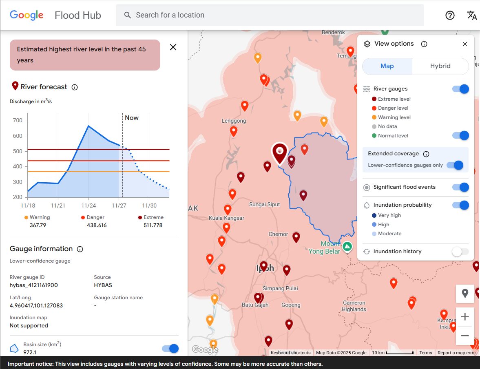The height and width of the screenshot is (369, 480).
Task: Dismiss the highest river level alert
Action: (173, 47)
